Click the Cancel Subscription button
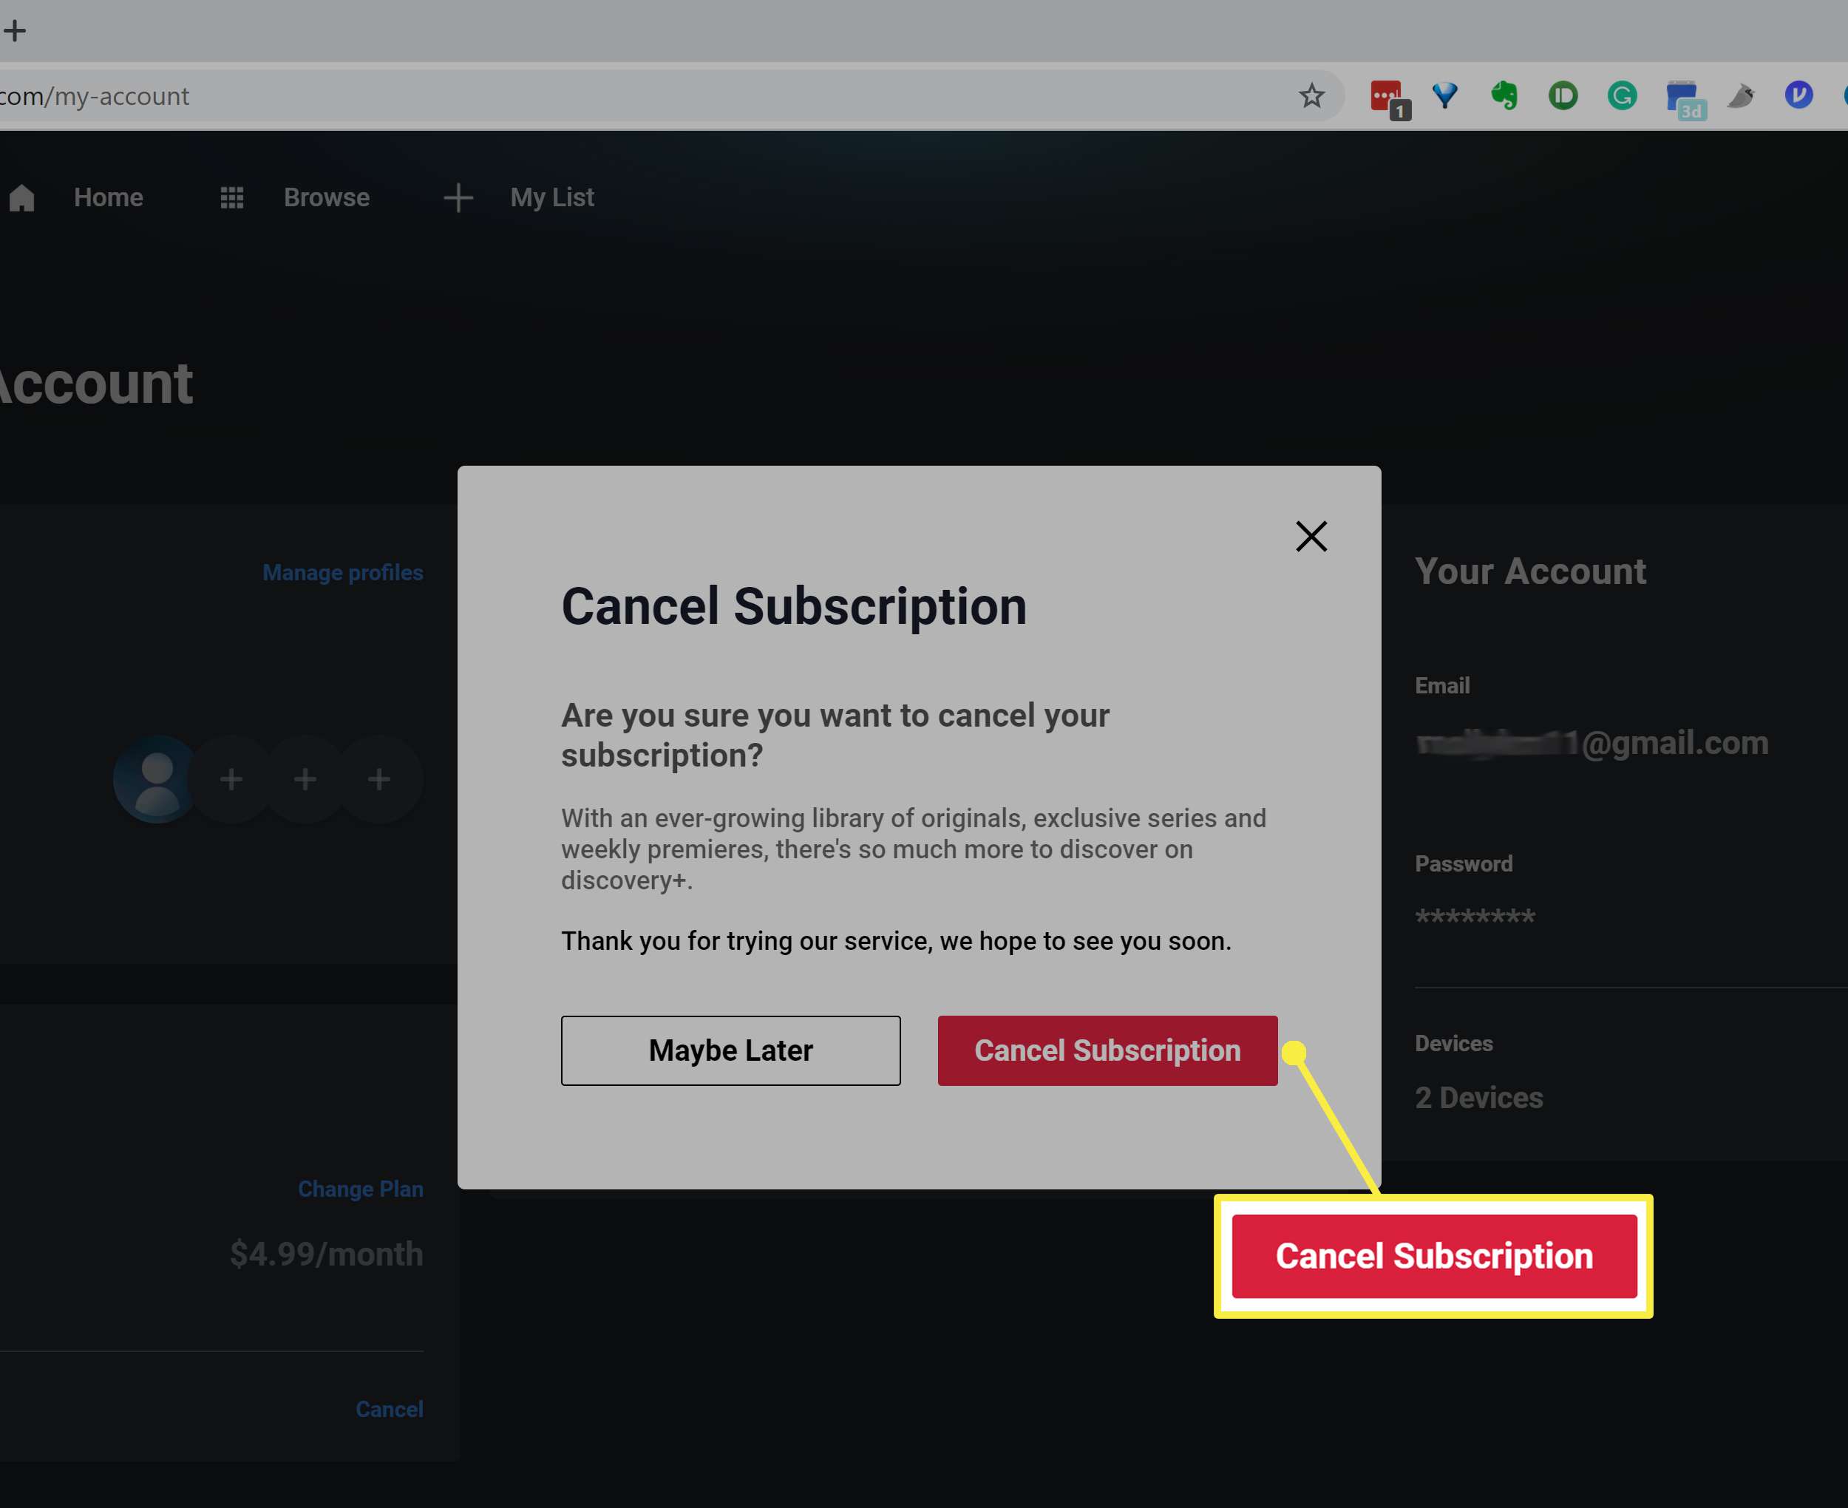1848x1508 pixels. [1108, 1049]
